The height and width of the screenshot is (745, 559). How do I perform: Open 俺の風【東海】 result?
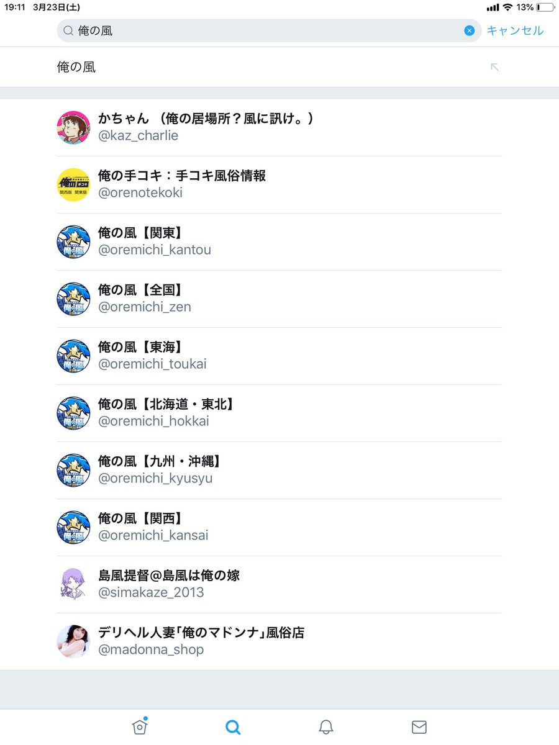(279, 356)
